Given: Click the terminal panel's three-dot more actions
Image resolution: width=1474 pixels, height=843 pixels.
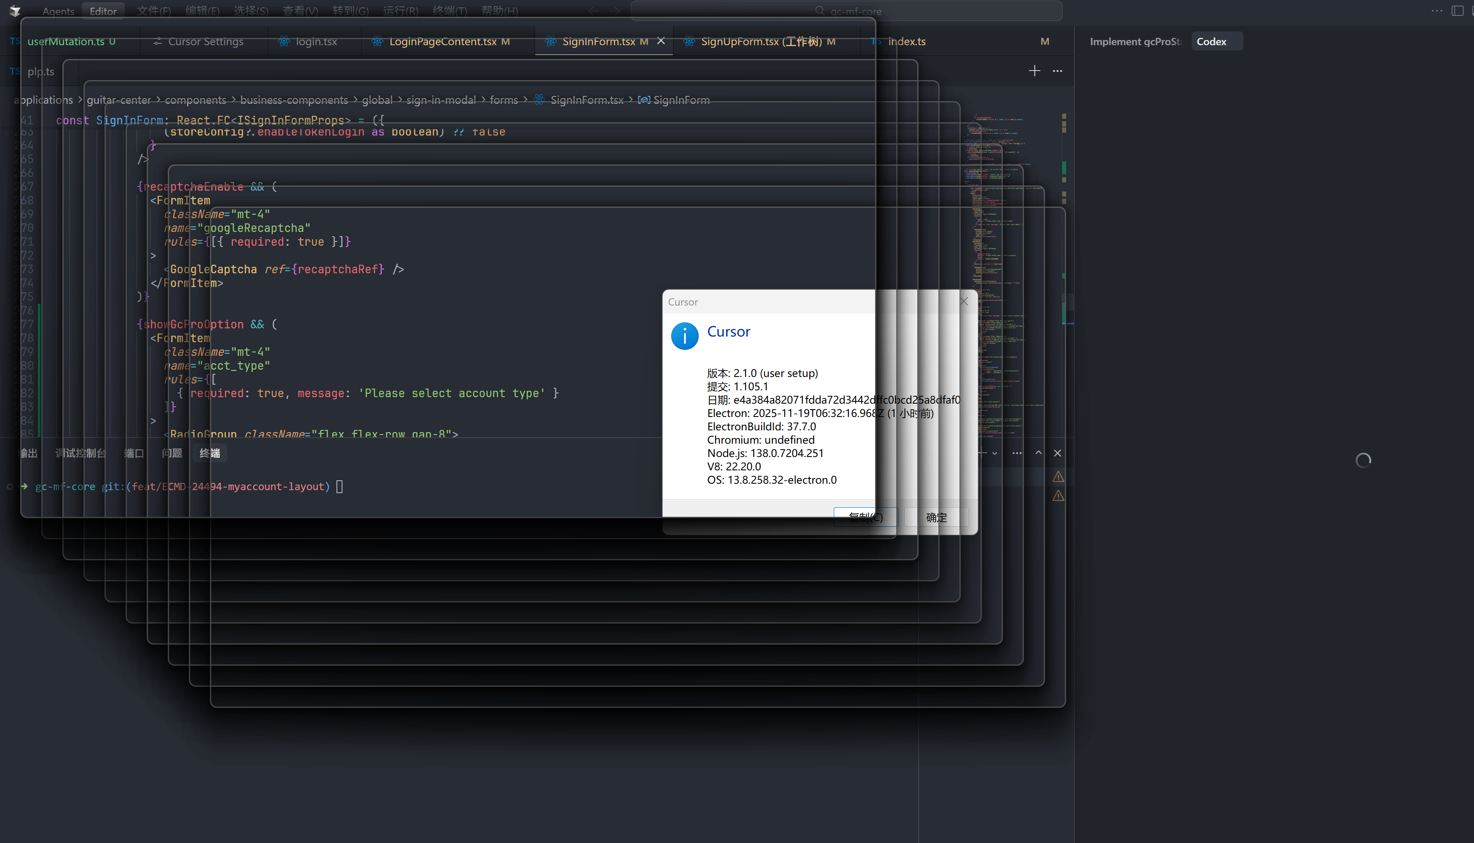Looking at the screenshot, I should point(1017,453).
